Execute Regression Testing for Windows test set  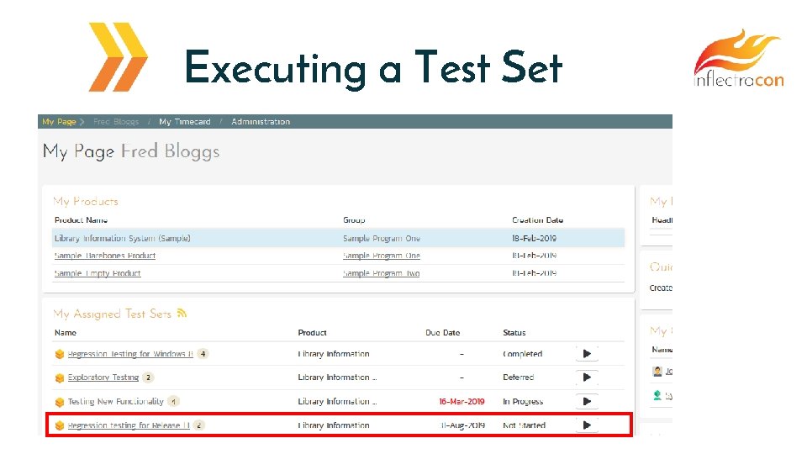tap(586, 354)
